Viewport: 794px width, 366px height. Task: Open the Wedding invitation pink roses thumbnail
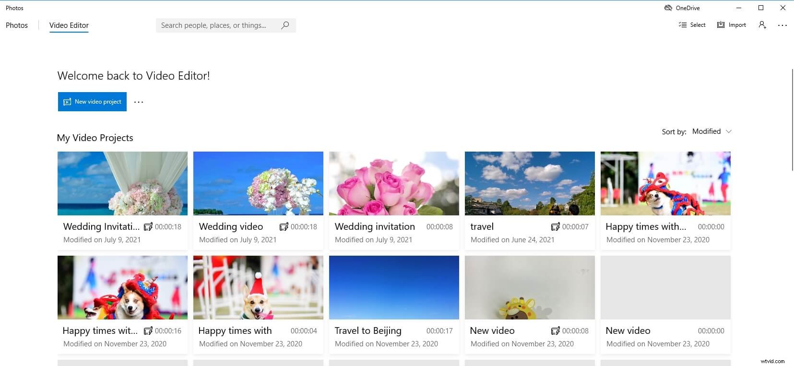point(394,183)
